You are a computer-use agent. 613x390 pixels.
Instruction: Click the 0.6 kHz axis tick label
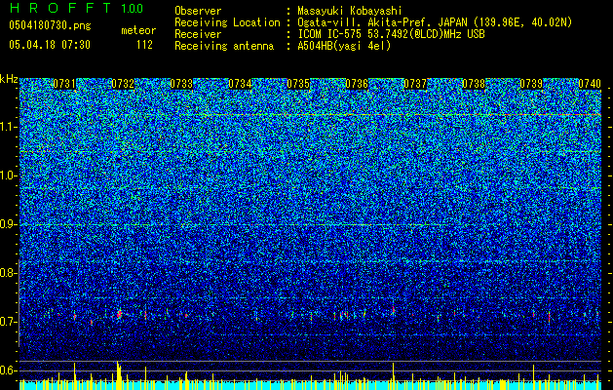pos(8,370)
